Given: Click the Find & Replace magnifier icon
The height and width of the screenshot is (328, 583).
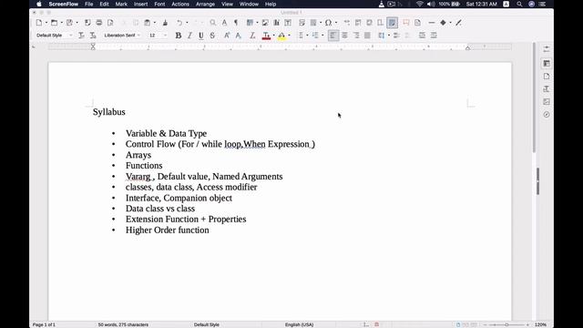Looking at the screenshot, I should 212,23.
